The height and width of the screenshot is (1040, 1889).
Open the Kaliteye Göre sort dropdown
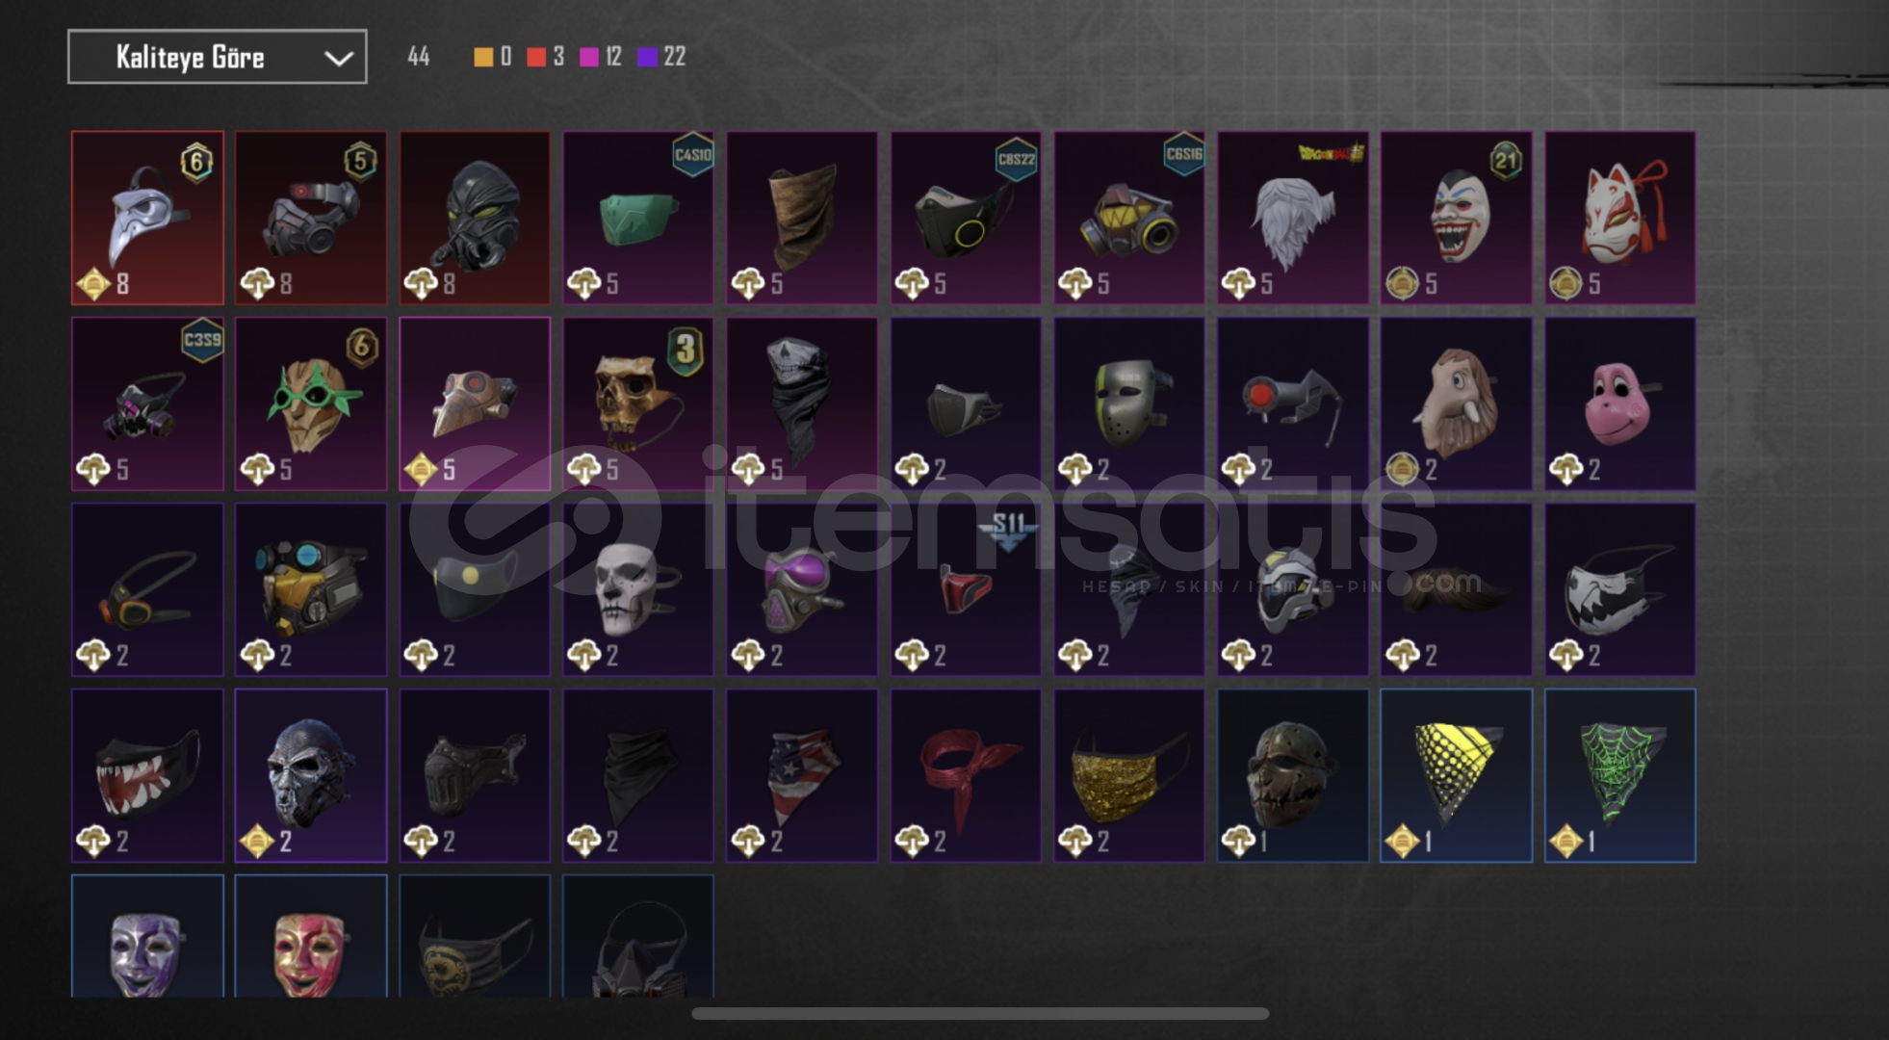click(217, 57)
